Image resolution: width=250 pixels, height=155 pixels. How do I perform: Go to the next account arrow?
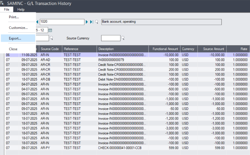pyautogui.click(x=87, y=22)
